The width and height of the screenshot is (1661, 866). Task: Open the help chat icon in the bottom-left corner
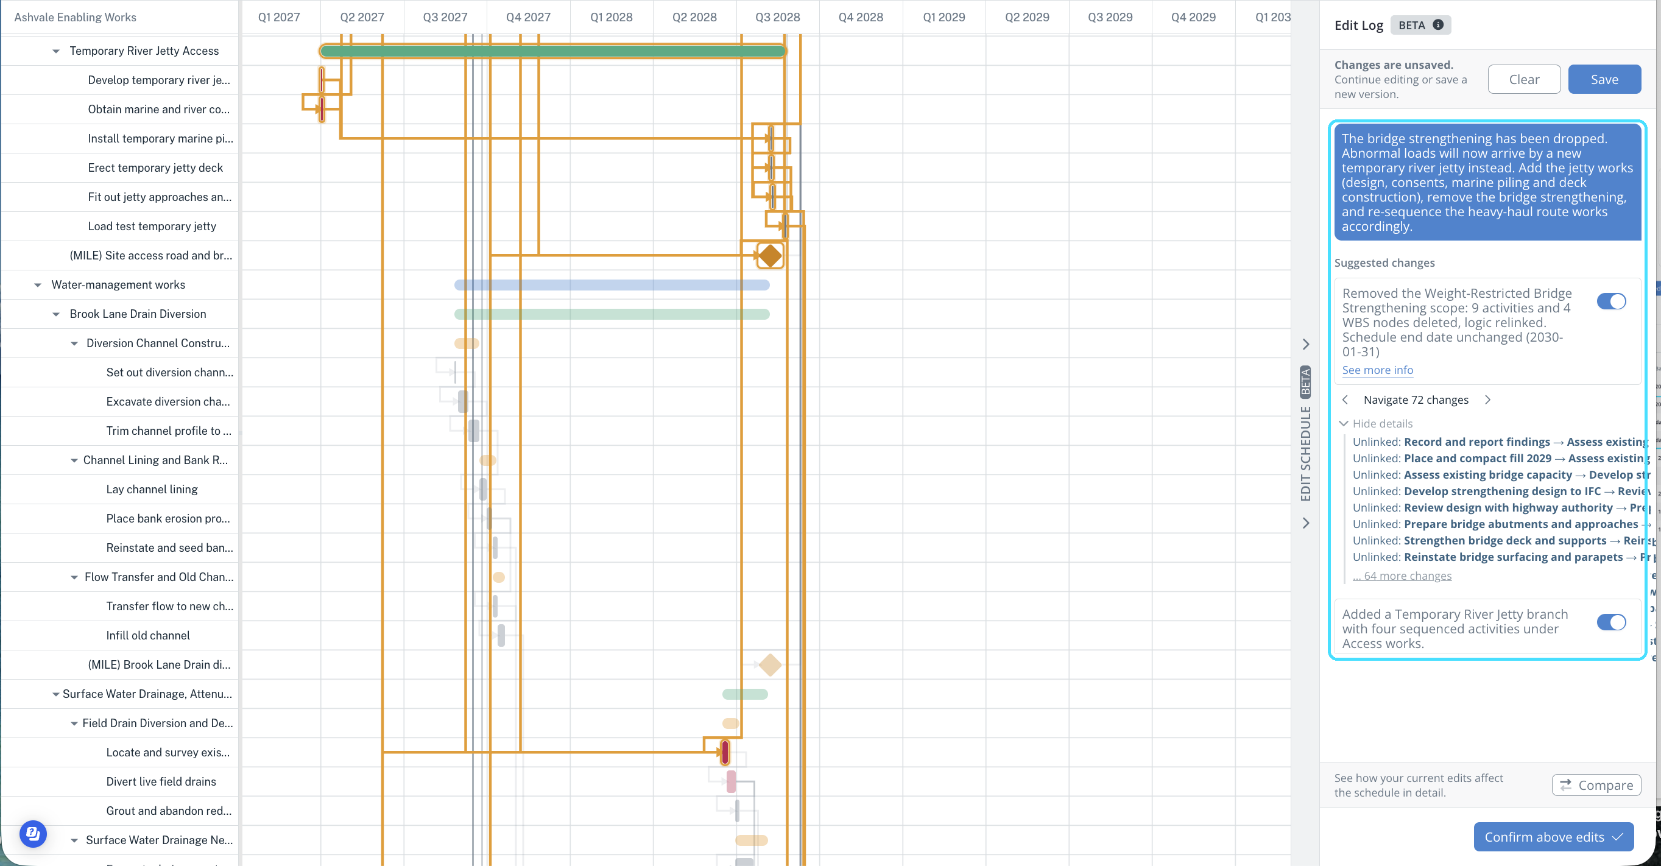33,834
